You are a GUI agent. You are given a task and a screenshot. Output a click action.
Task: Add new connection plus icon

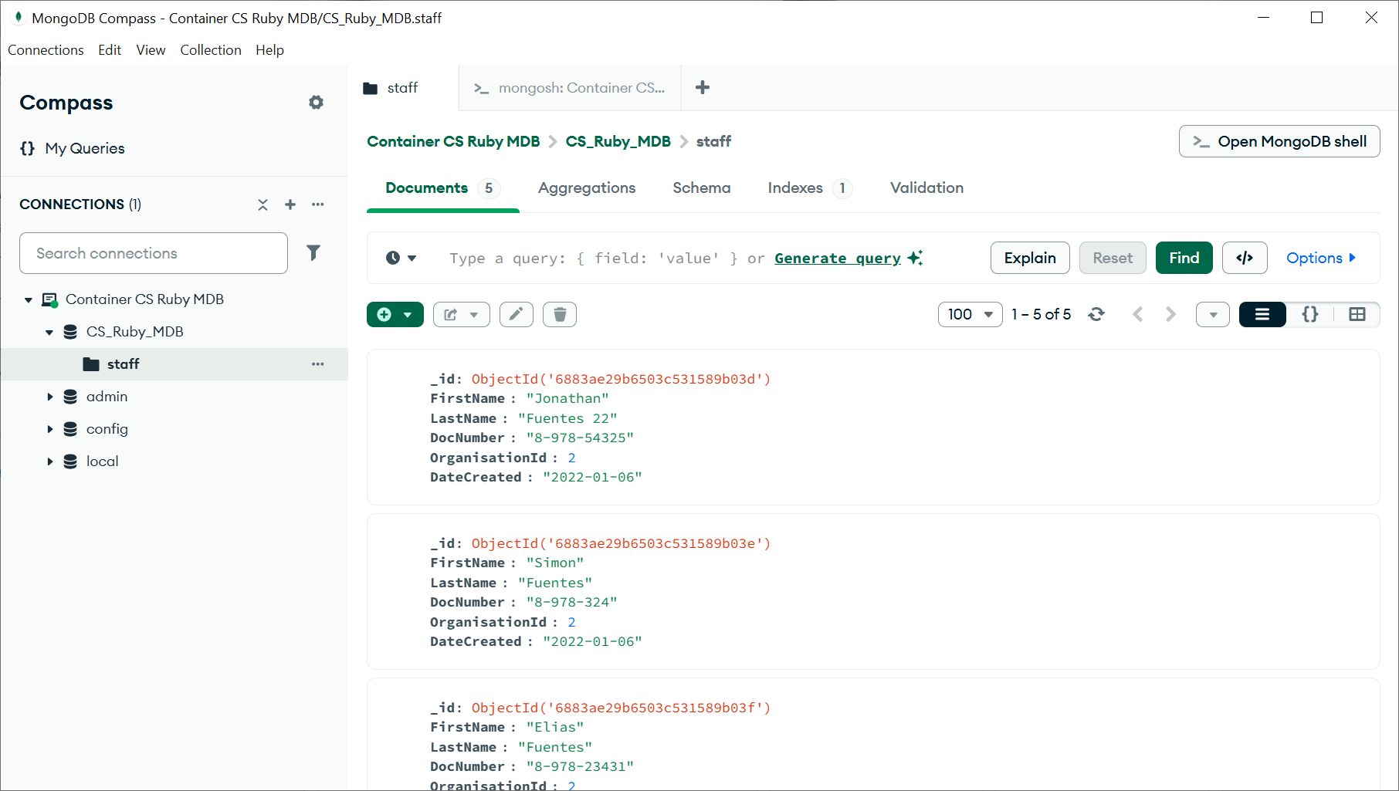pos(290,205)
